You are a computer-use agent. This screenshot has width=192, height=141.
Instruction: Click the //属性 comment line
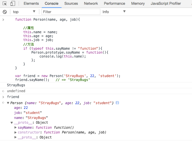pos(29,28)
